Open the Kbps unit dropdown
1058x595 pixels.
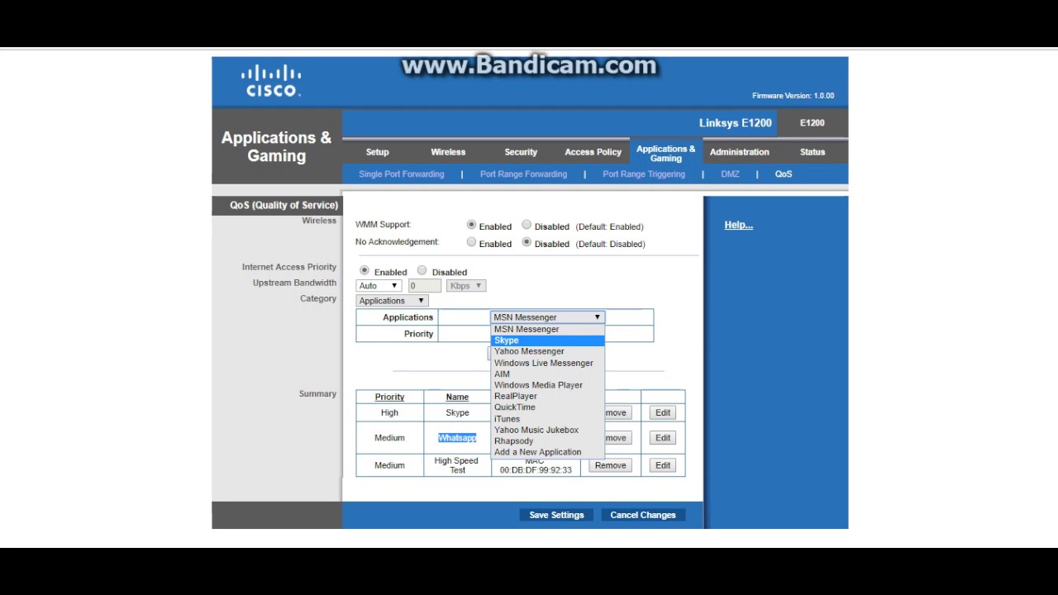click(466, 286)
